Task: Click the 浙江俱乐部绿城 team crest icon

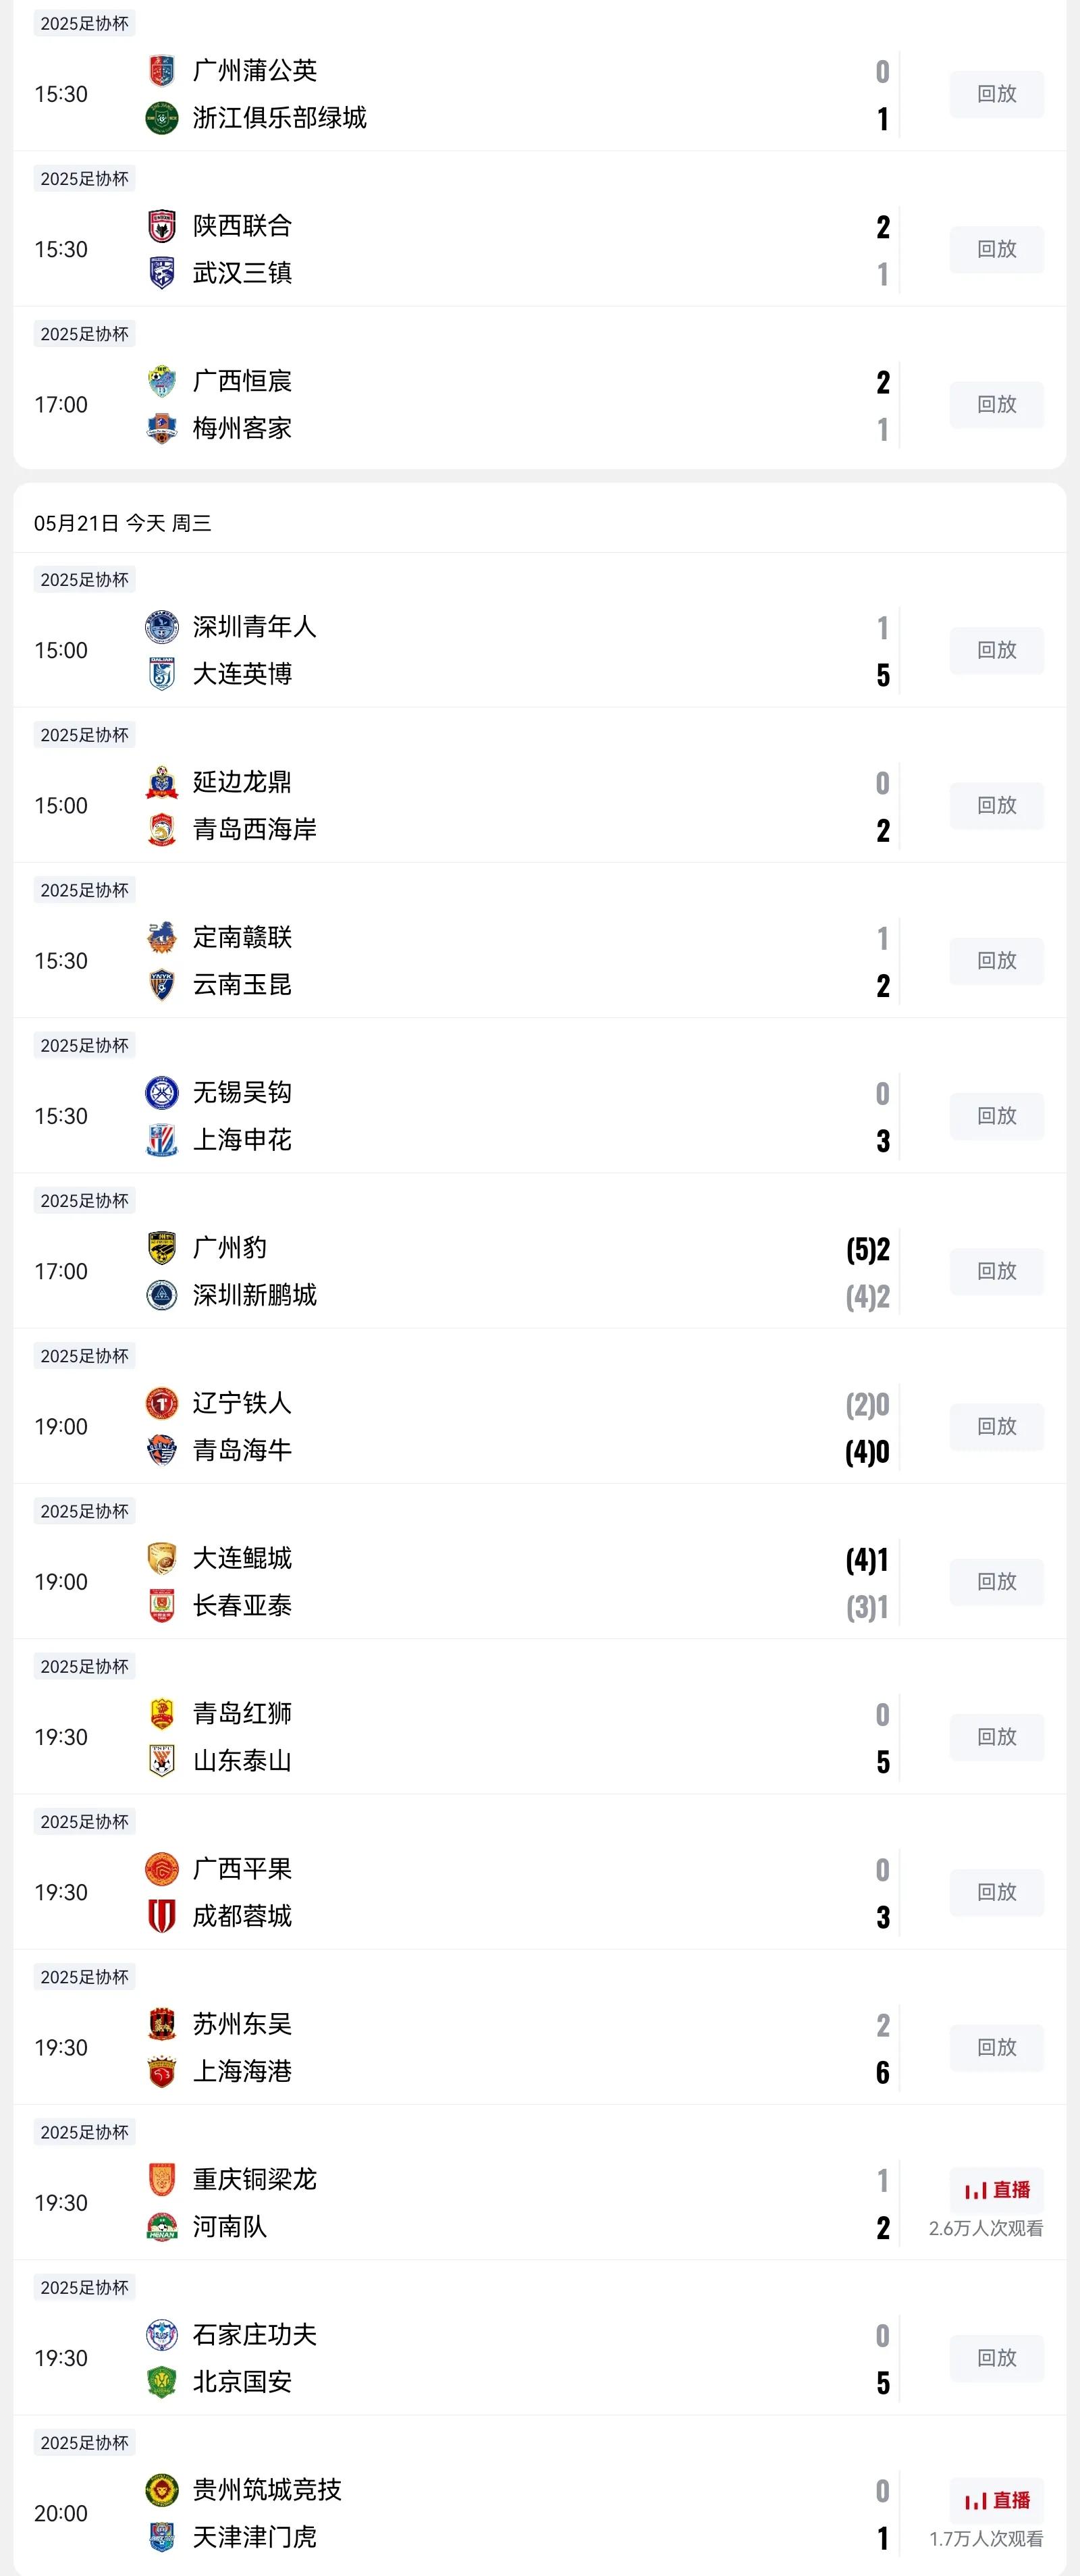Action: click(x=162, y=118)
